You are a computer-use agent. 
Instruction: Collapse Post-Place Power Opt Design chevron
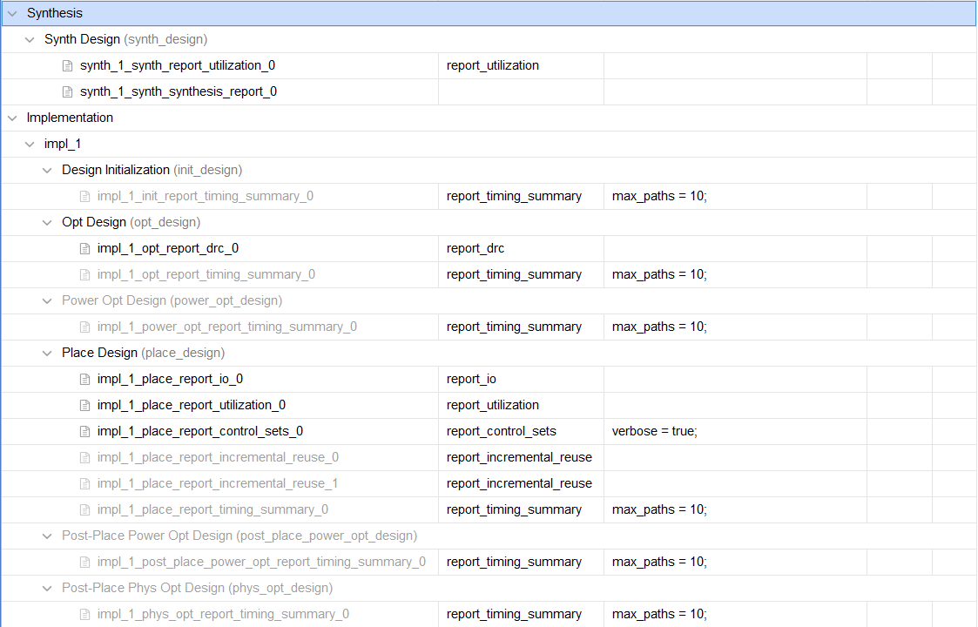pos(47,536)
